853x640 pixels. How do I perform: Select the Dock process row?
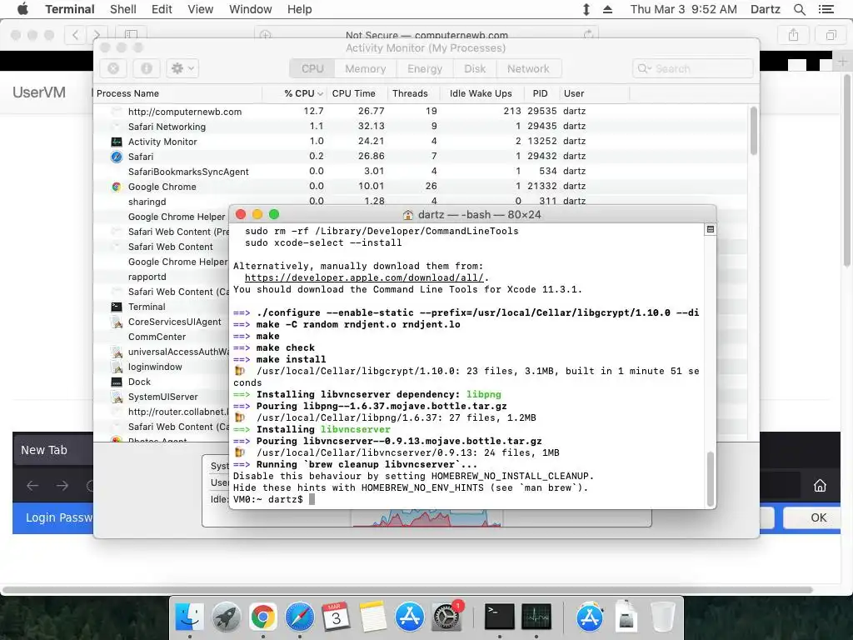(x=161, y=382)
